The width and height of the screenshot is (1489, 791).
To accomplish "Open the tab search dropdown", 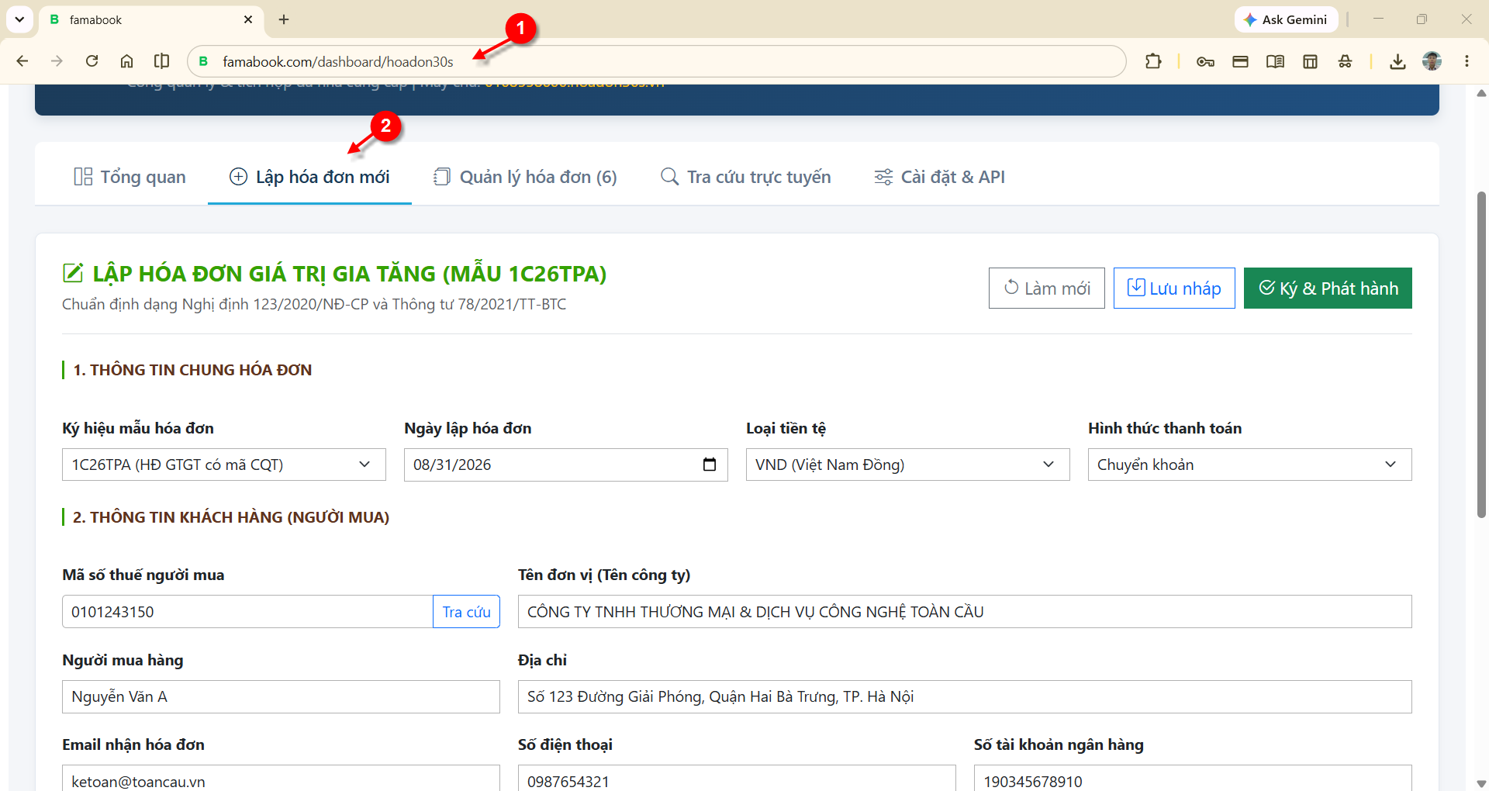I will pyautogui.click(x=19, y=19).
